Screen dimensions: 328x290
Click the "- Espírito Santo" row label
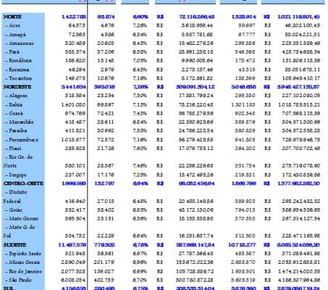[x=23, y=254]
